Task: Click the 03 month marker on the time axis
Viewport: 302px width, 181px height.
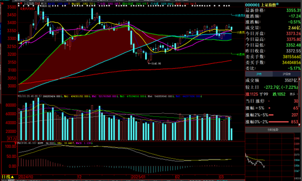Action: click(221, 177)
